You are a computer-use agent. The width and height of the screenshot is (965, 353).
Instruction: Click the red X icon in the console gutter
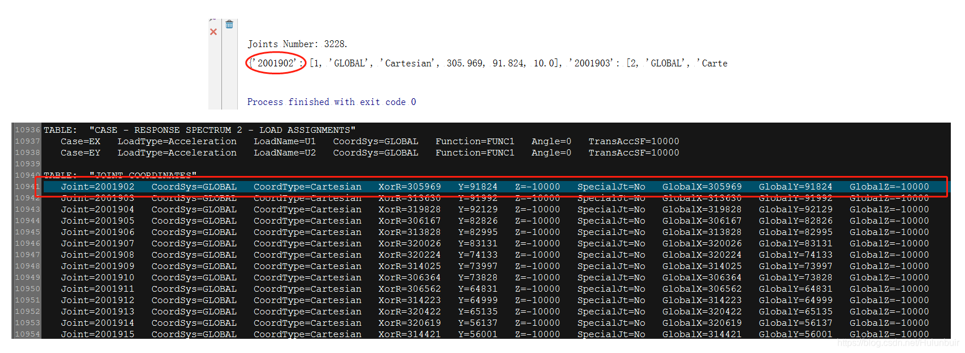[213, 32]
